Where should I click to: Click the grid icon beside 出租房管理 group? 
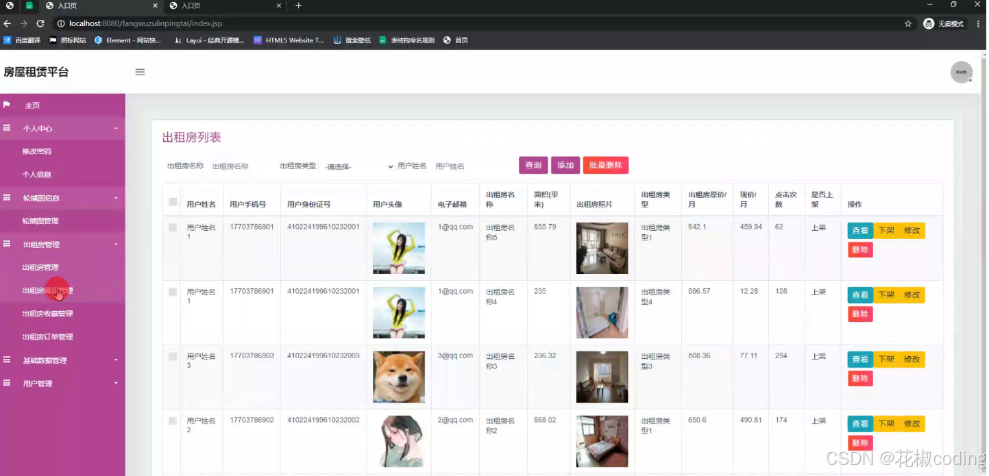pos(7,244)
